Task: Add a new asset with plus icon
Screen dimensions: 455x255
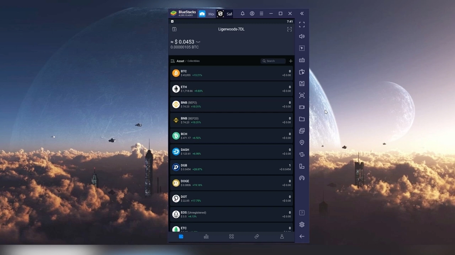Action: tap(290, 61)
